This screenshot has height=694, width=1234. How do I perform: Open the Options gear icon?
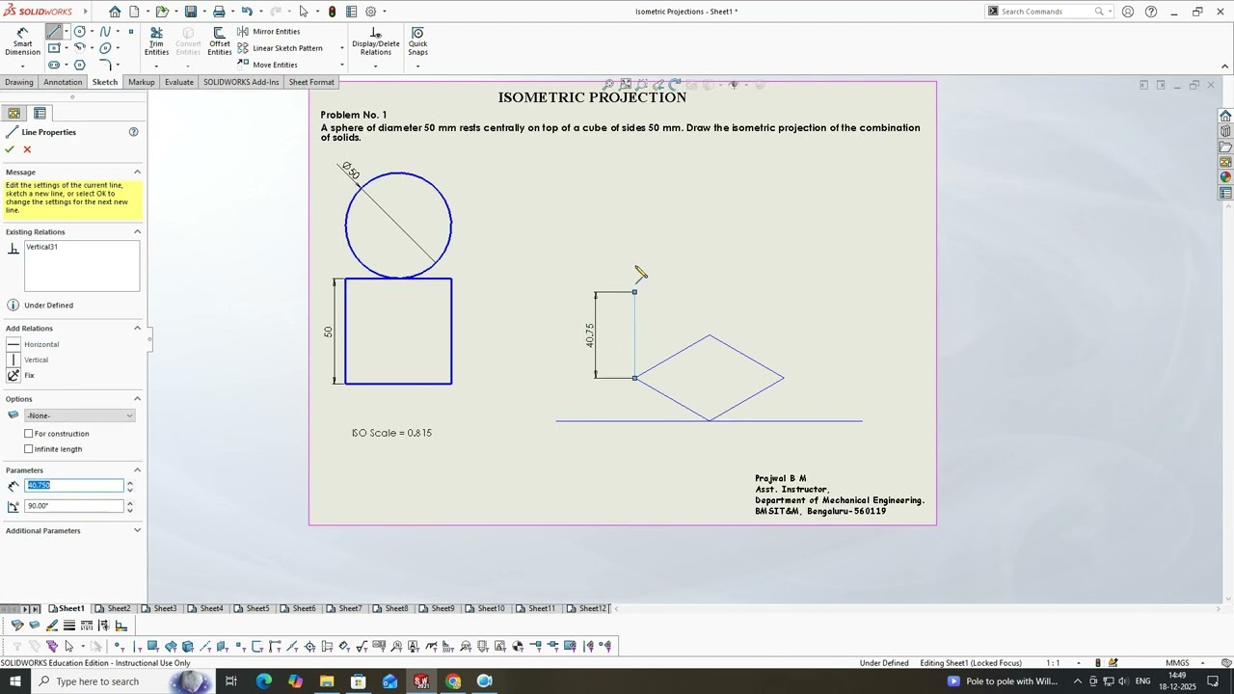[x=371, y=12]
